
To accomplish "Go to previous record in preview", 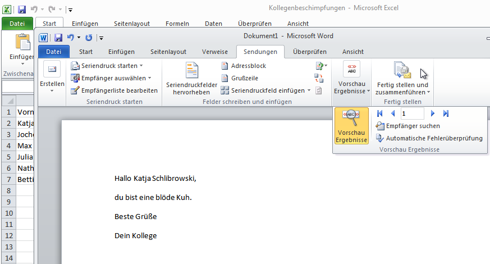I will tap(393, 113).
